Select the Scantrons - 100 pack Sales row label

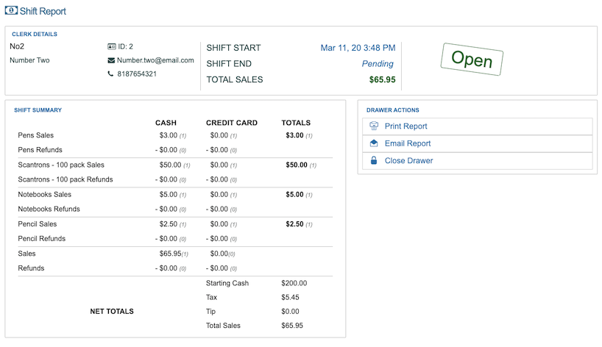click(x=61, y=165)
